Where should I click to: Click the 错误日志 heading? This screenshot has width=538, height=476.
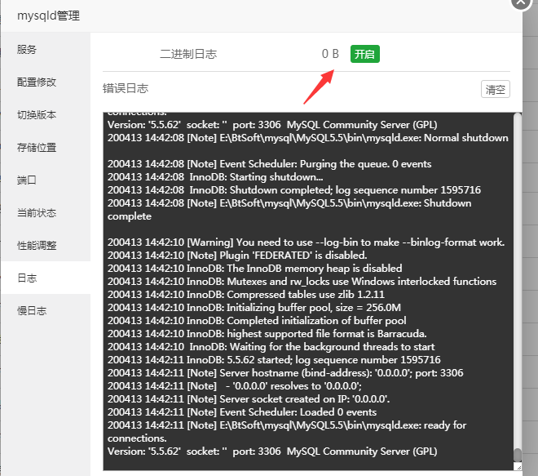pyautogui.click(x=126, y=89)
